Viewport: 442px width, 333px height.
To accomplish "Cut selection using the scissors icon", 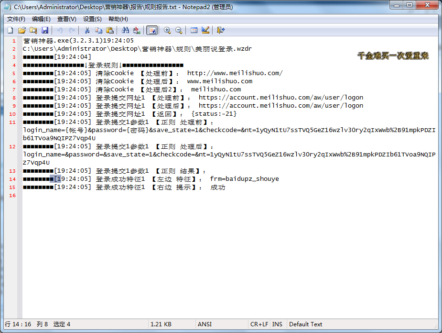I will point(87,30).
